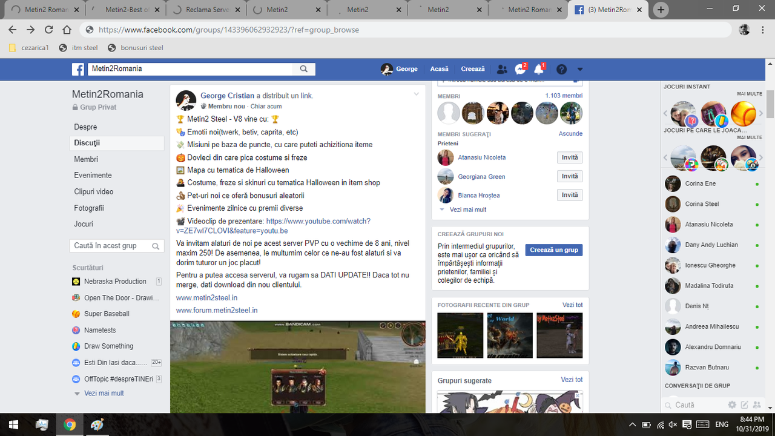Click the browser address bar URL
775x436 pixels.
(229, 30)
